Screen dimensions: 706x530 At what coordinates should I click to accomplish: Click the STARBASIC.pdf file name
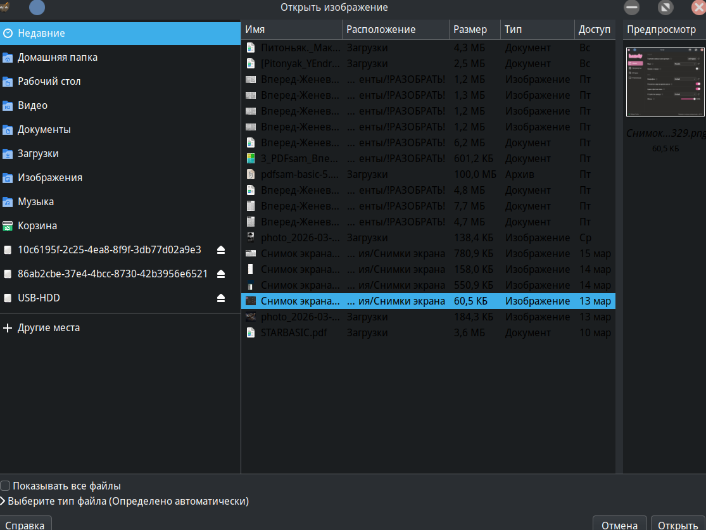[x=294, y=333]
